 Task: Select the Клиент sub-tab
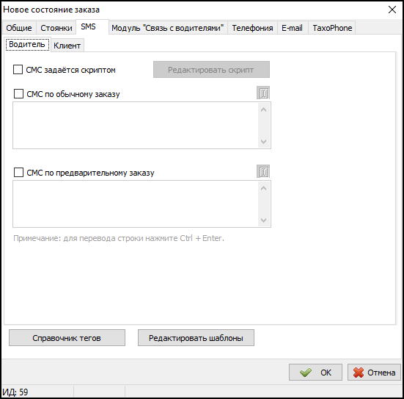click(x=67, y=46)
